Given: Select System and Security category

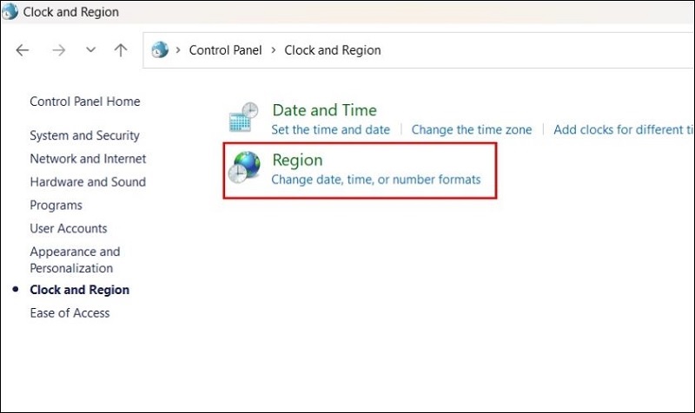Looking at the screenshot, I should [84, 135].
